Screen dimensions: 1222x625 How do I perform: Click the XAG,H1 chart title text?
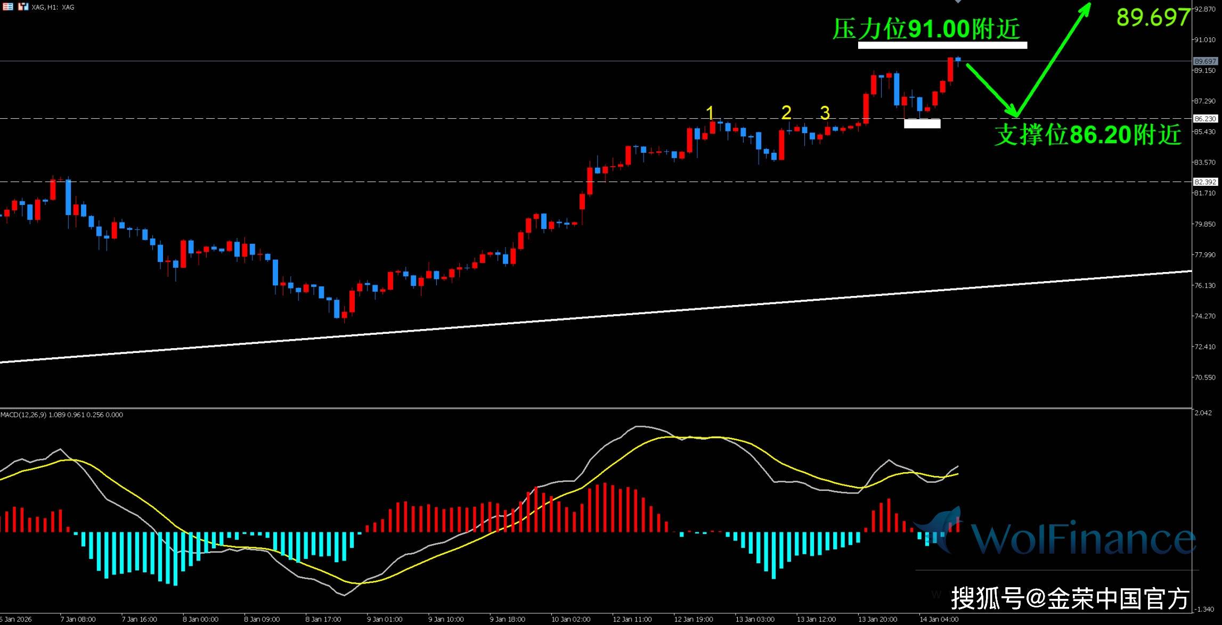point(53,7)
